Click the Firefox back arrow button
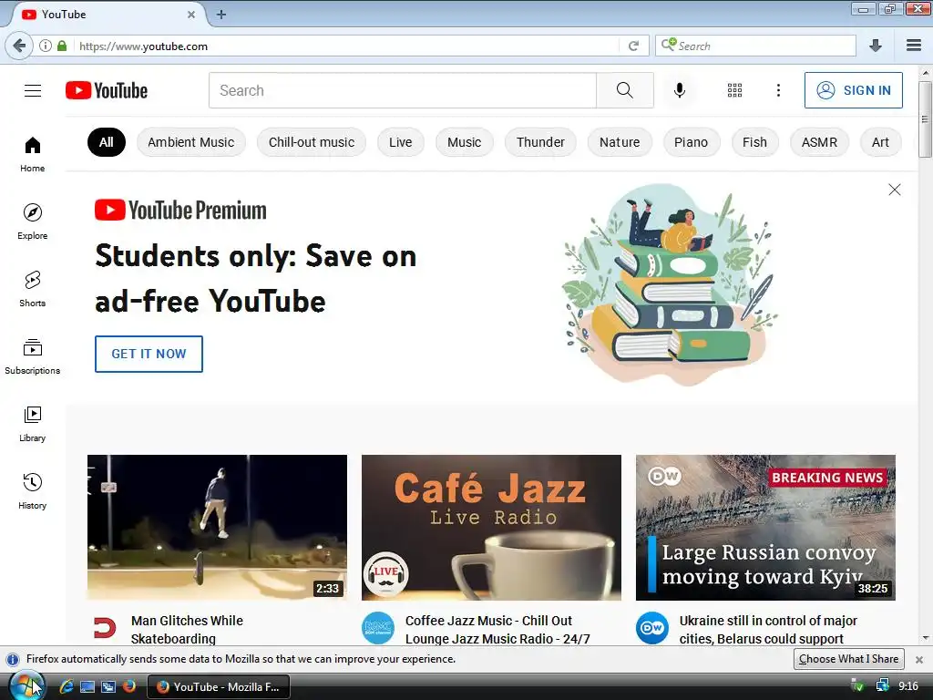 click(x=19, y=46)
